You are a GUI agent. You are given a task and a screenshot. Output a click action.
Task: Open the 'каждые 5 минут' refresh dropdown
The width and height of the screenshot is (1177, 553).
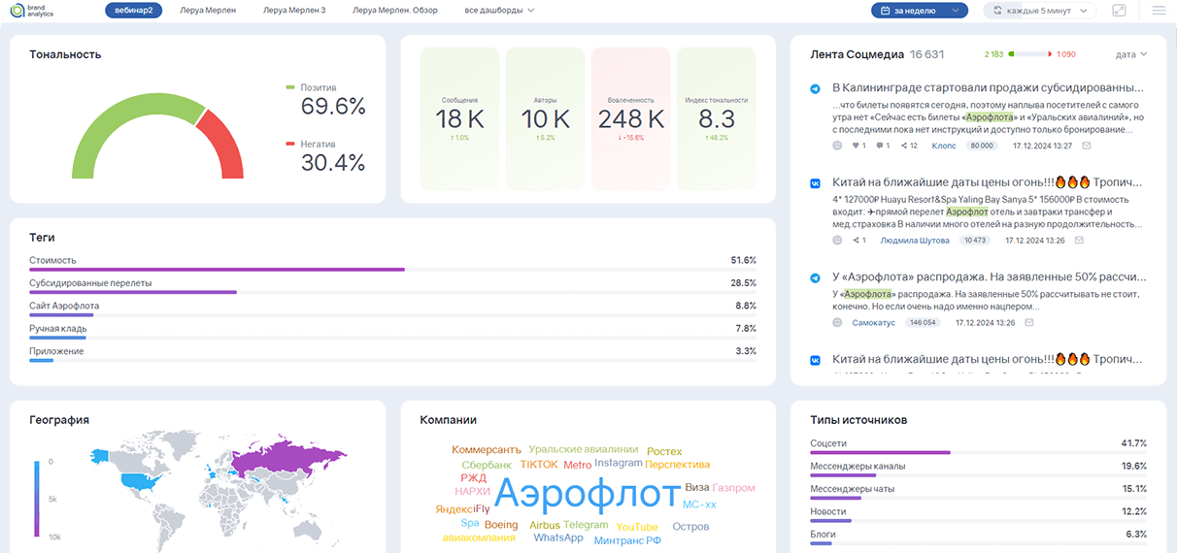(x=1039, y=11)
